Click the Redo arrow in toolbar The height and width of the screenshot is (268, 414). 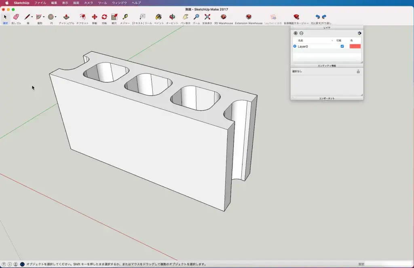pyautogui.click(x=324, y=17)
